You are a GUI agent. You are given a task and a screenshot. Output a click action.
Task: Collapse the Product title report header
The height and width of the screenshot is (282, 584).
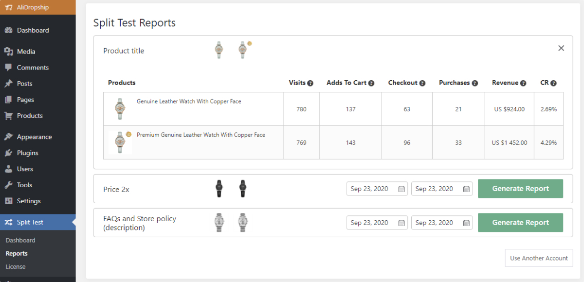pos(124,51)
